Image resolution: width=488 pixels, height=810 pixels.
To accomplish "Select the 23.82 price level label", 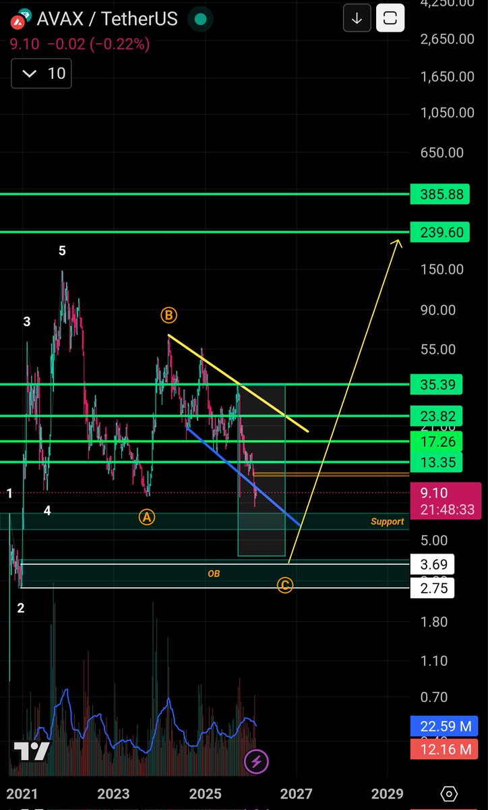I will pyautogui.click(x=437, y=416).
